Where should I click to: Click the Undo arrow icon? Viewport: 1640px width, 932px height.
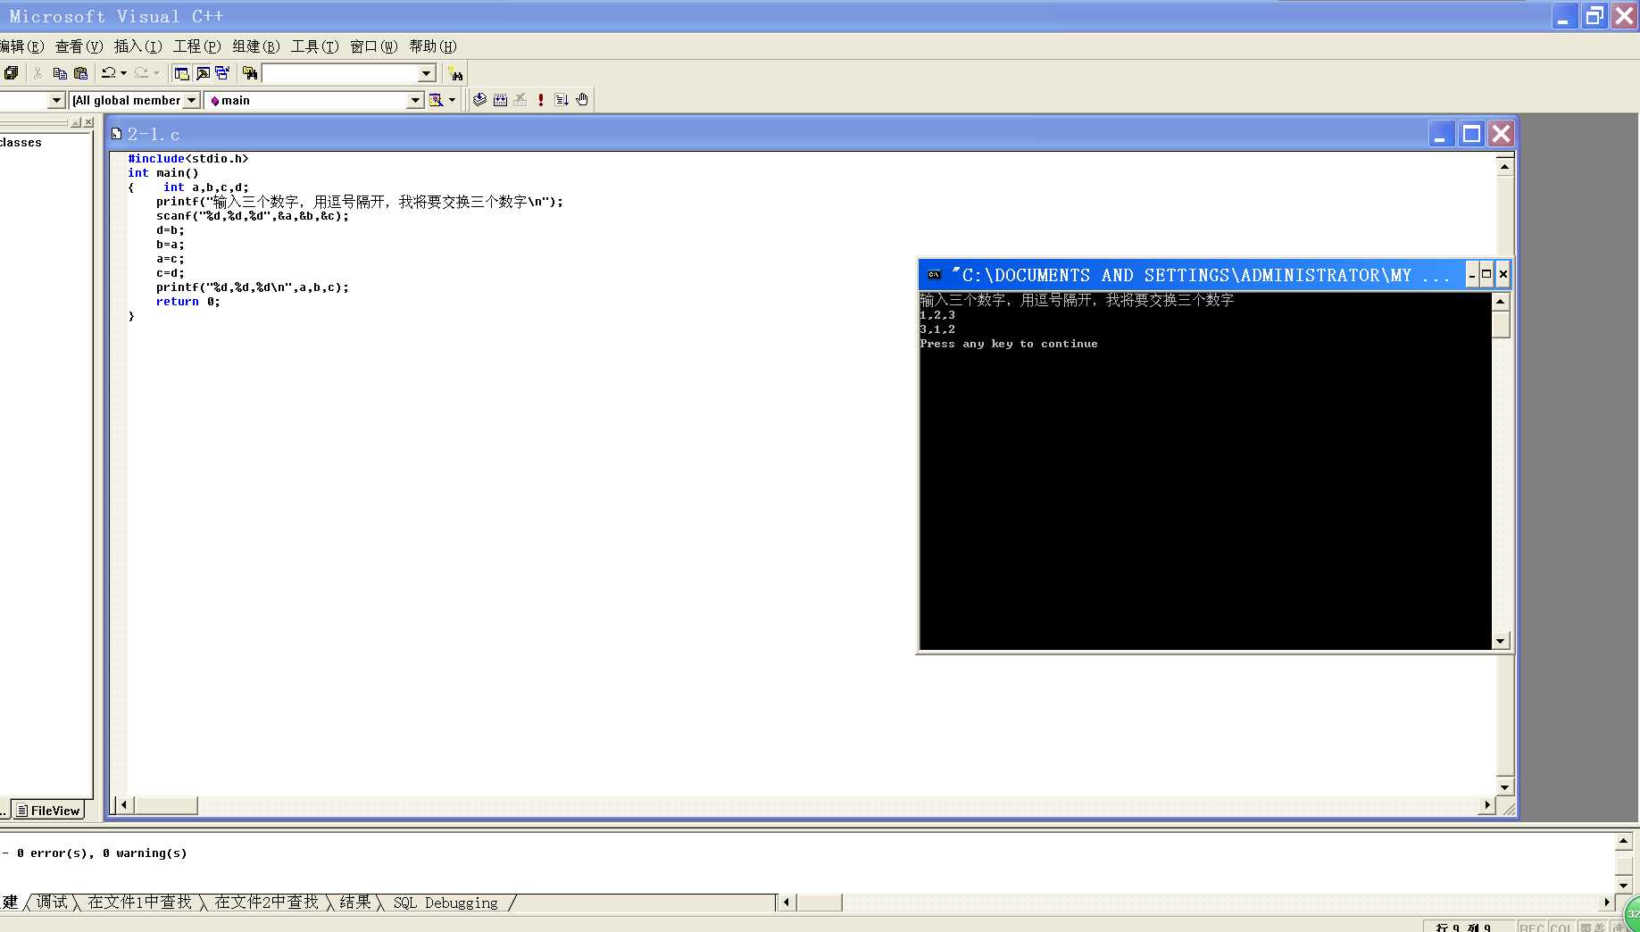tap(108, 73)
